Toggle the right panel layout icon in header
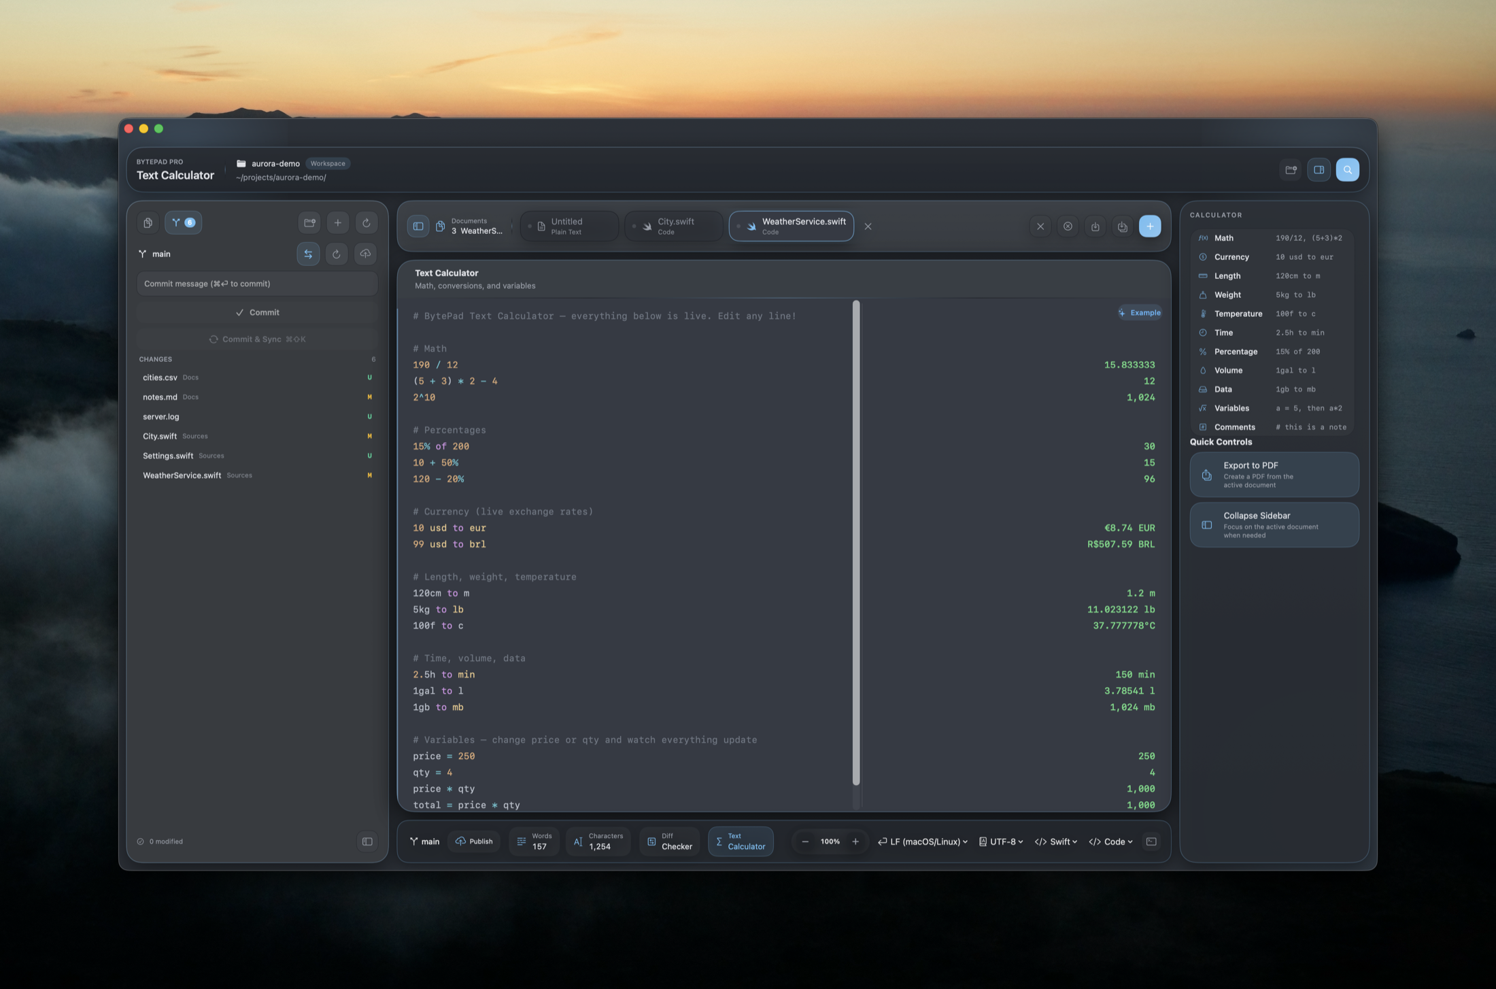Screen dimensions: 1496x989 point(1319,170)
